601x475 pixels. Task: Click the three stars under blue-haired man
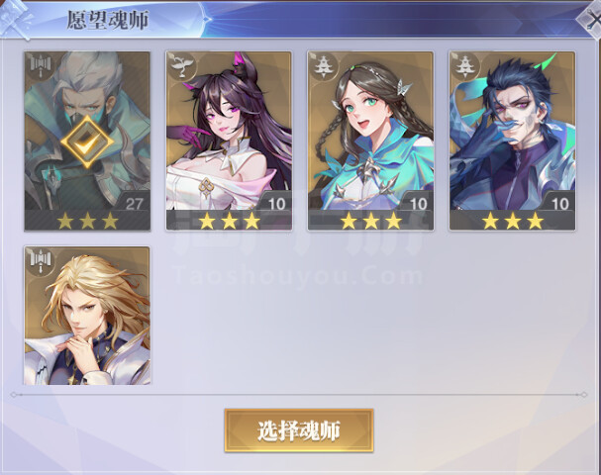[513, 221]
